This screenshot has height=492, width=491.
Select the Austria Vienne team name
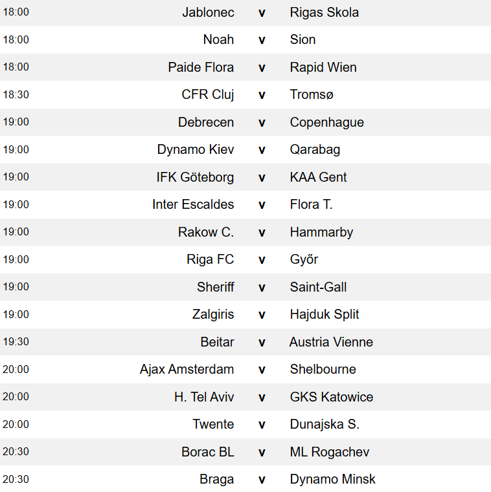[331, 342]
